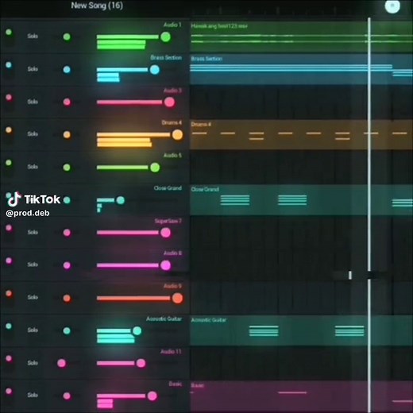Click the Close Grand pan knob
The width and height of the screenshot is (413, 413).
[67, 200]
